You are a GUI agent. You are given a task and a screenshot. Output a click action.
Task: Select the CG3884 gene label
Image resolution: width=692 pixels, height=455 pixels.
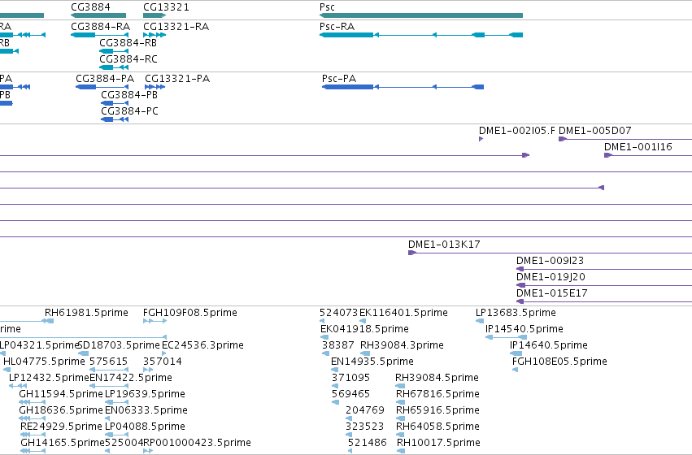point(90,7)
